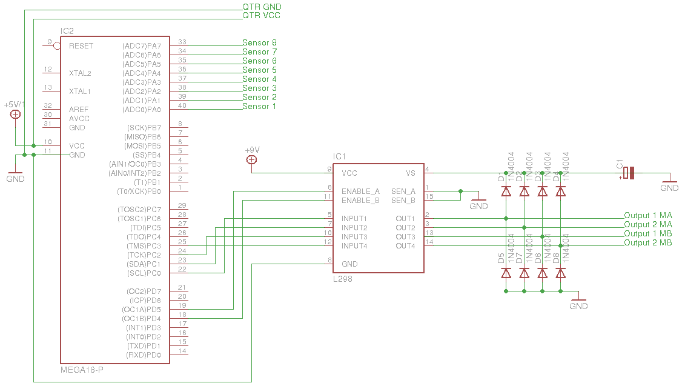Viewport: 685px width, 383px height.
Task: Select the ENABLE_B pin label
Action: tap(360, 201)
